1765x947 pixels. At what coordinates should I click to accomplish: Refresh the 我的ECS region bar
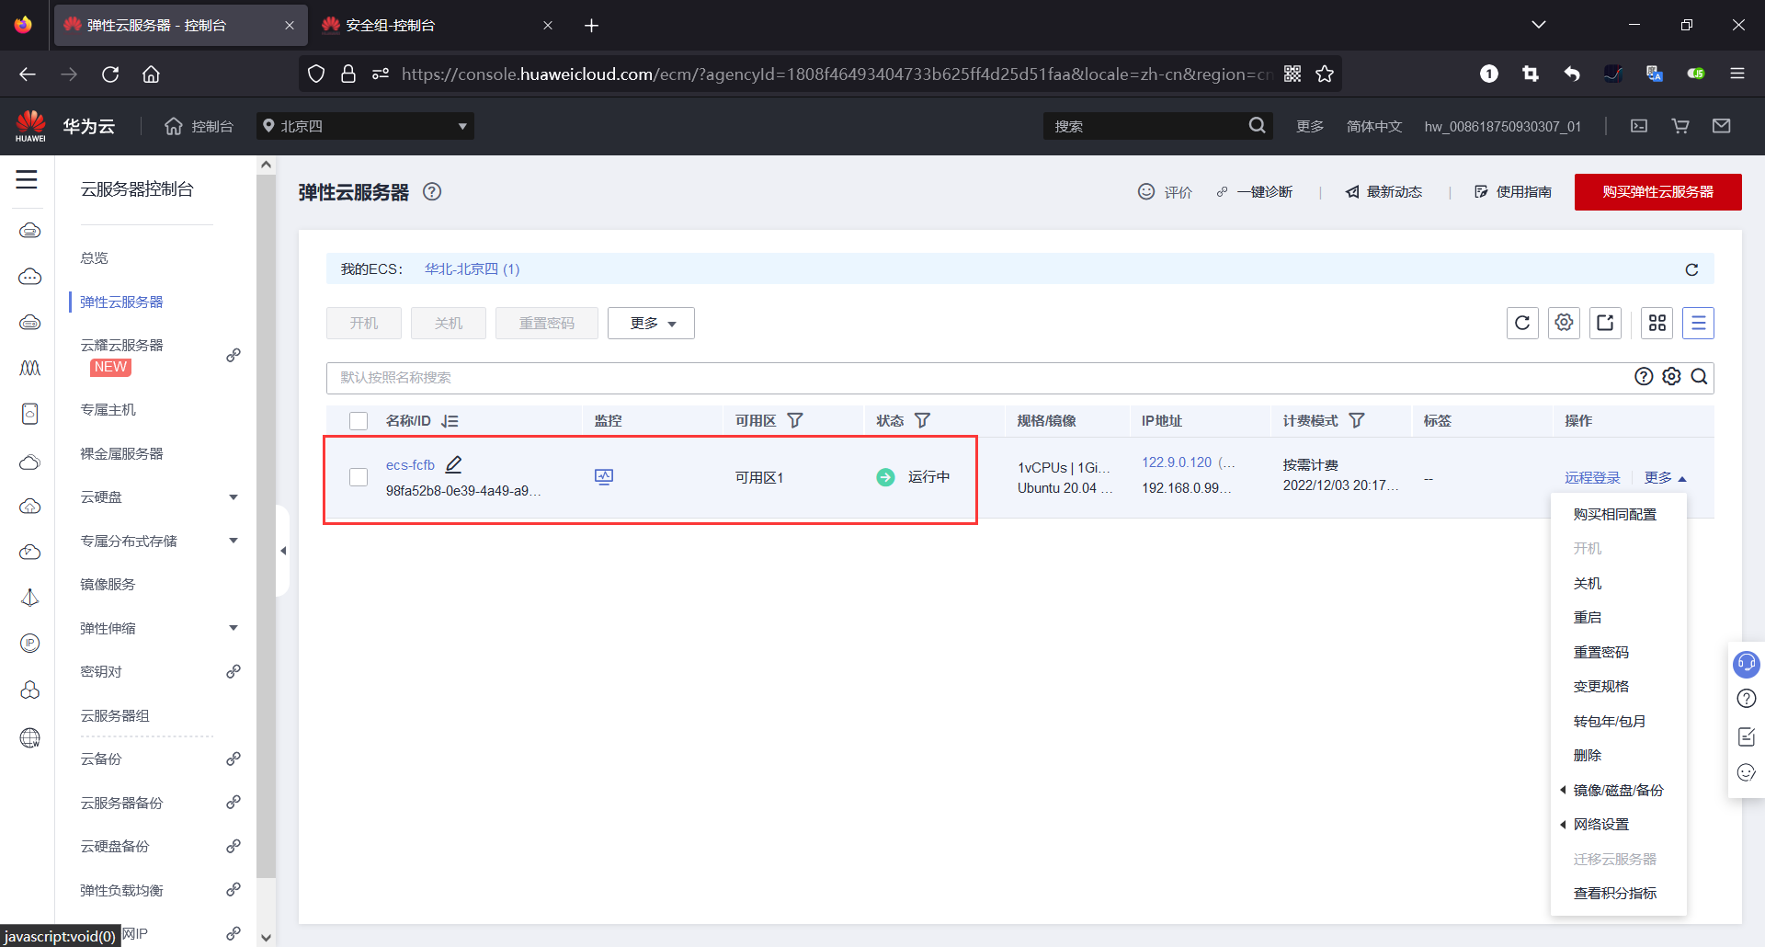click(1691, 269)
